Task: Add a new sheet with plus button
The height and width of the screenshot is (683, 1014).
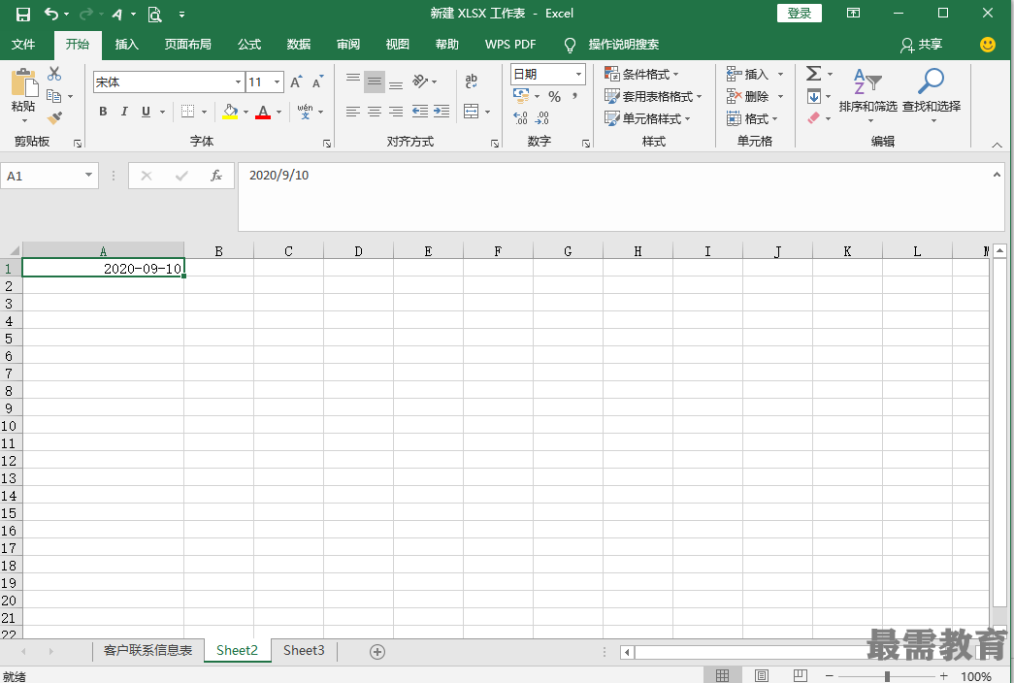Action: 377,651
